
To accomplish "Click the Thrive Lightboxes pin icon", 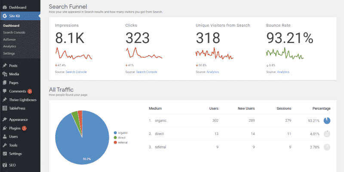I will pos(5,100).
